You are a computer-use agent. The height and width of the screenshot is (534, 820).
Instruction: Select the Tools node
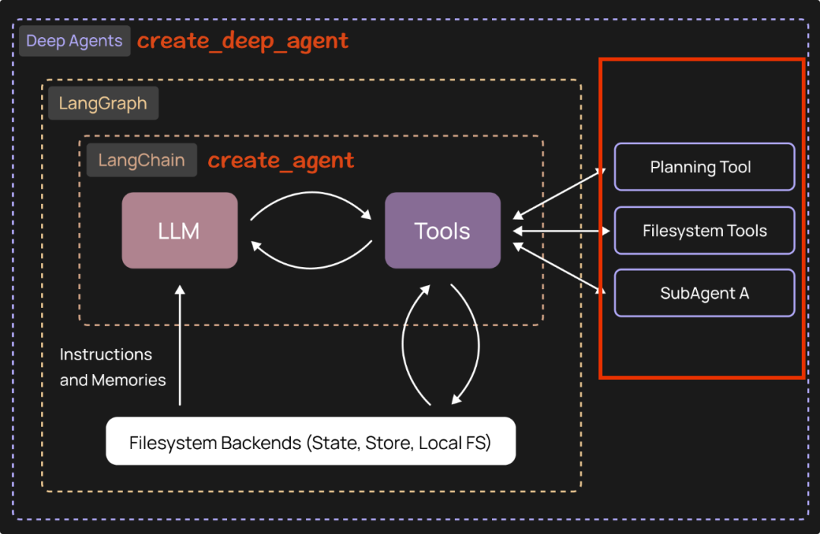click(443, 231)
